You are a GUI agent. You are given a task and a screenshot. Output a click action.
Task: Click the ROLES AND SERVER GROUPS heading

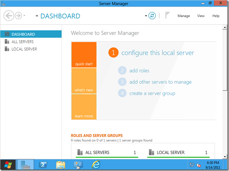[97, 135]
